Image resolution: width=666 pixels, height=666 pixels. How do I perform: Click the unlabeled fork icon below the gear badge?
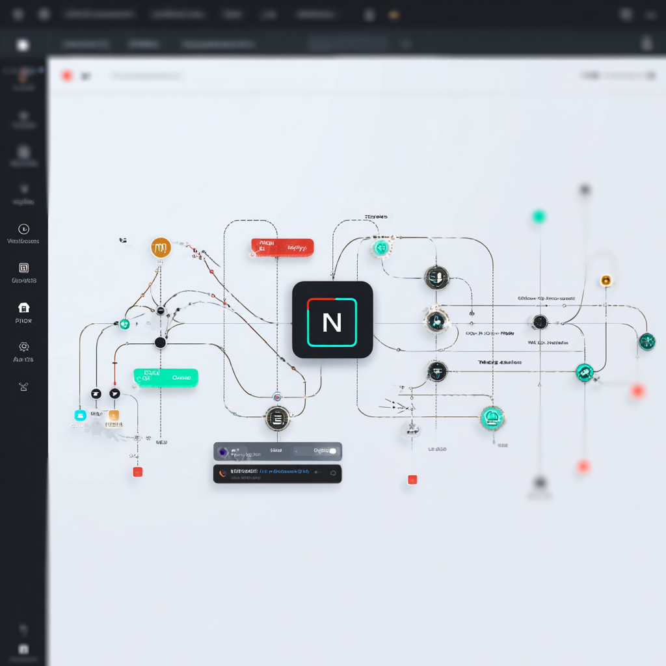pyautogui.click(x=24, y=386)
